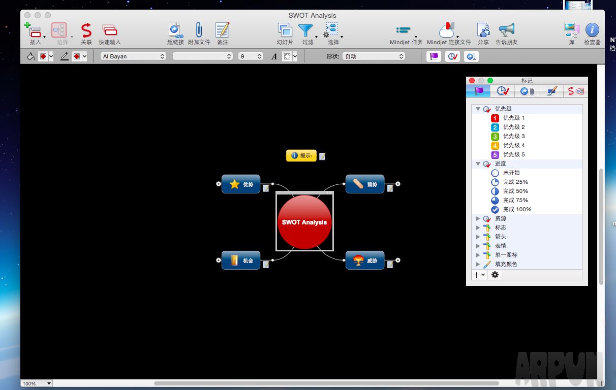
Task: Click the plus button at the marker panel bottom
Action: pyautogui.click(x=477, y=275)
